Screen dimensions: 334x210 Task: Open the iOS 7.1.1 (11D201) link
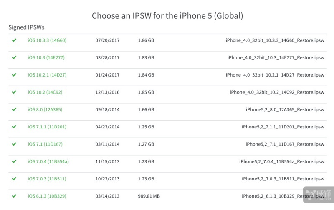click(47, 127)
